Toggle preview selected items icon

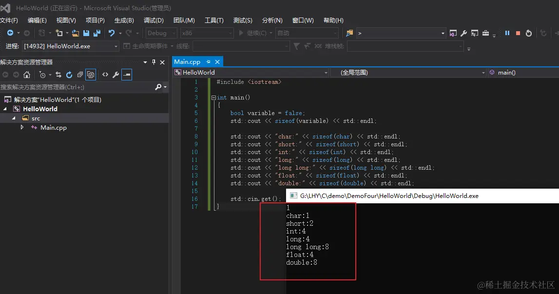tap(127, 75)
